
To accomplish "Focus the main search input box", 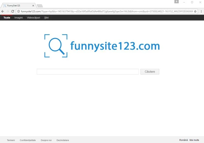I will tap(88, 72).
